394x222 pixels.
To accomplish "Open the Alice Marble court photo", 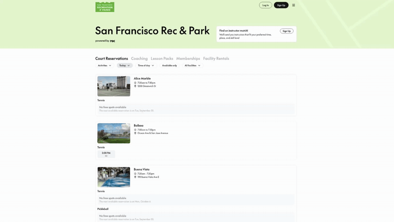I will point(114,86).
